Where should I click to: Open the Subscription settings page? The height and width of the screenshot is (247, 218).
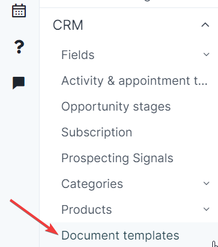coord(97,132)
